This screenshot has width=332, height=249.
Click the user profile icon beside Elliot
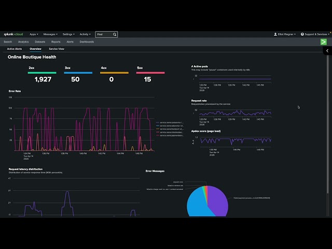tap(275, 34)
